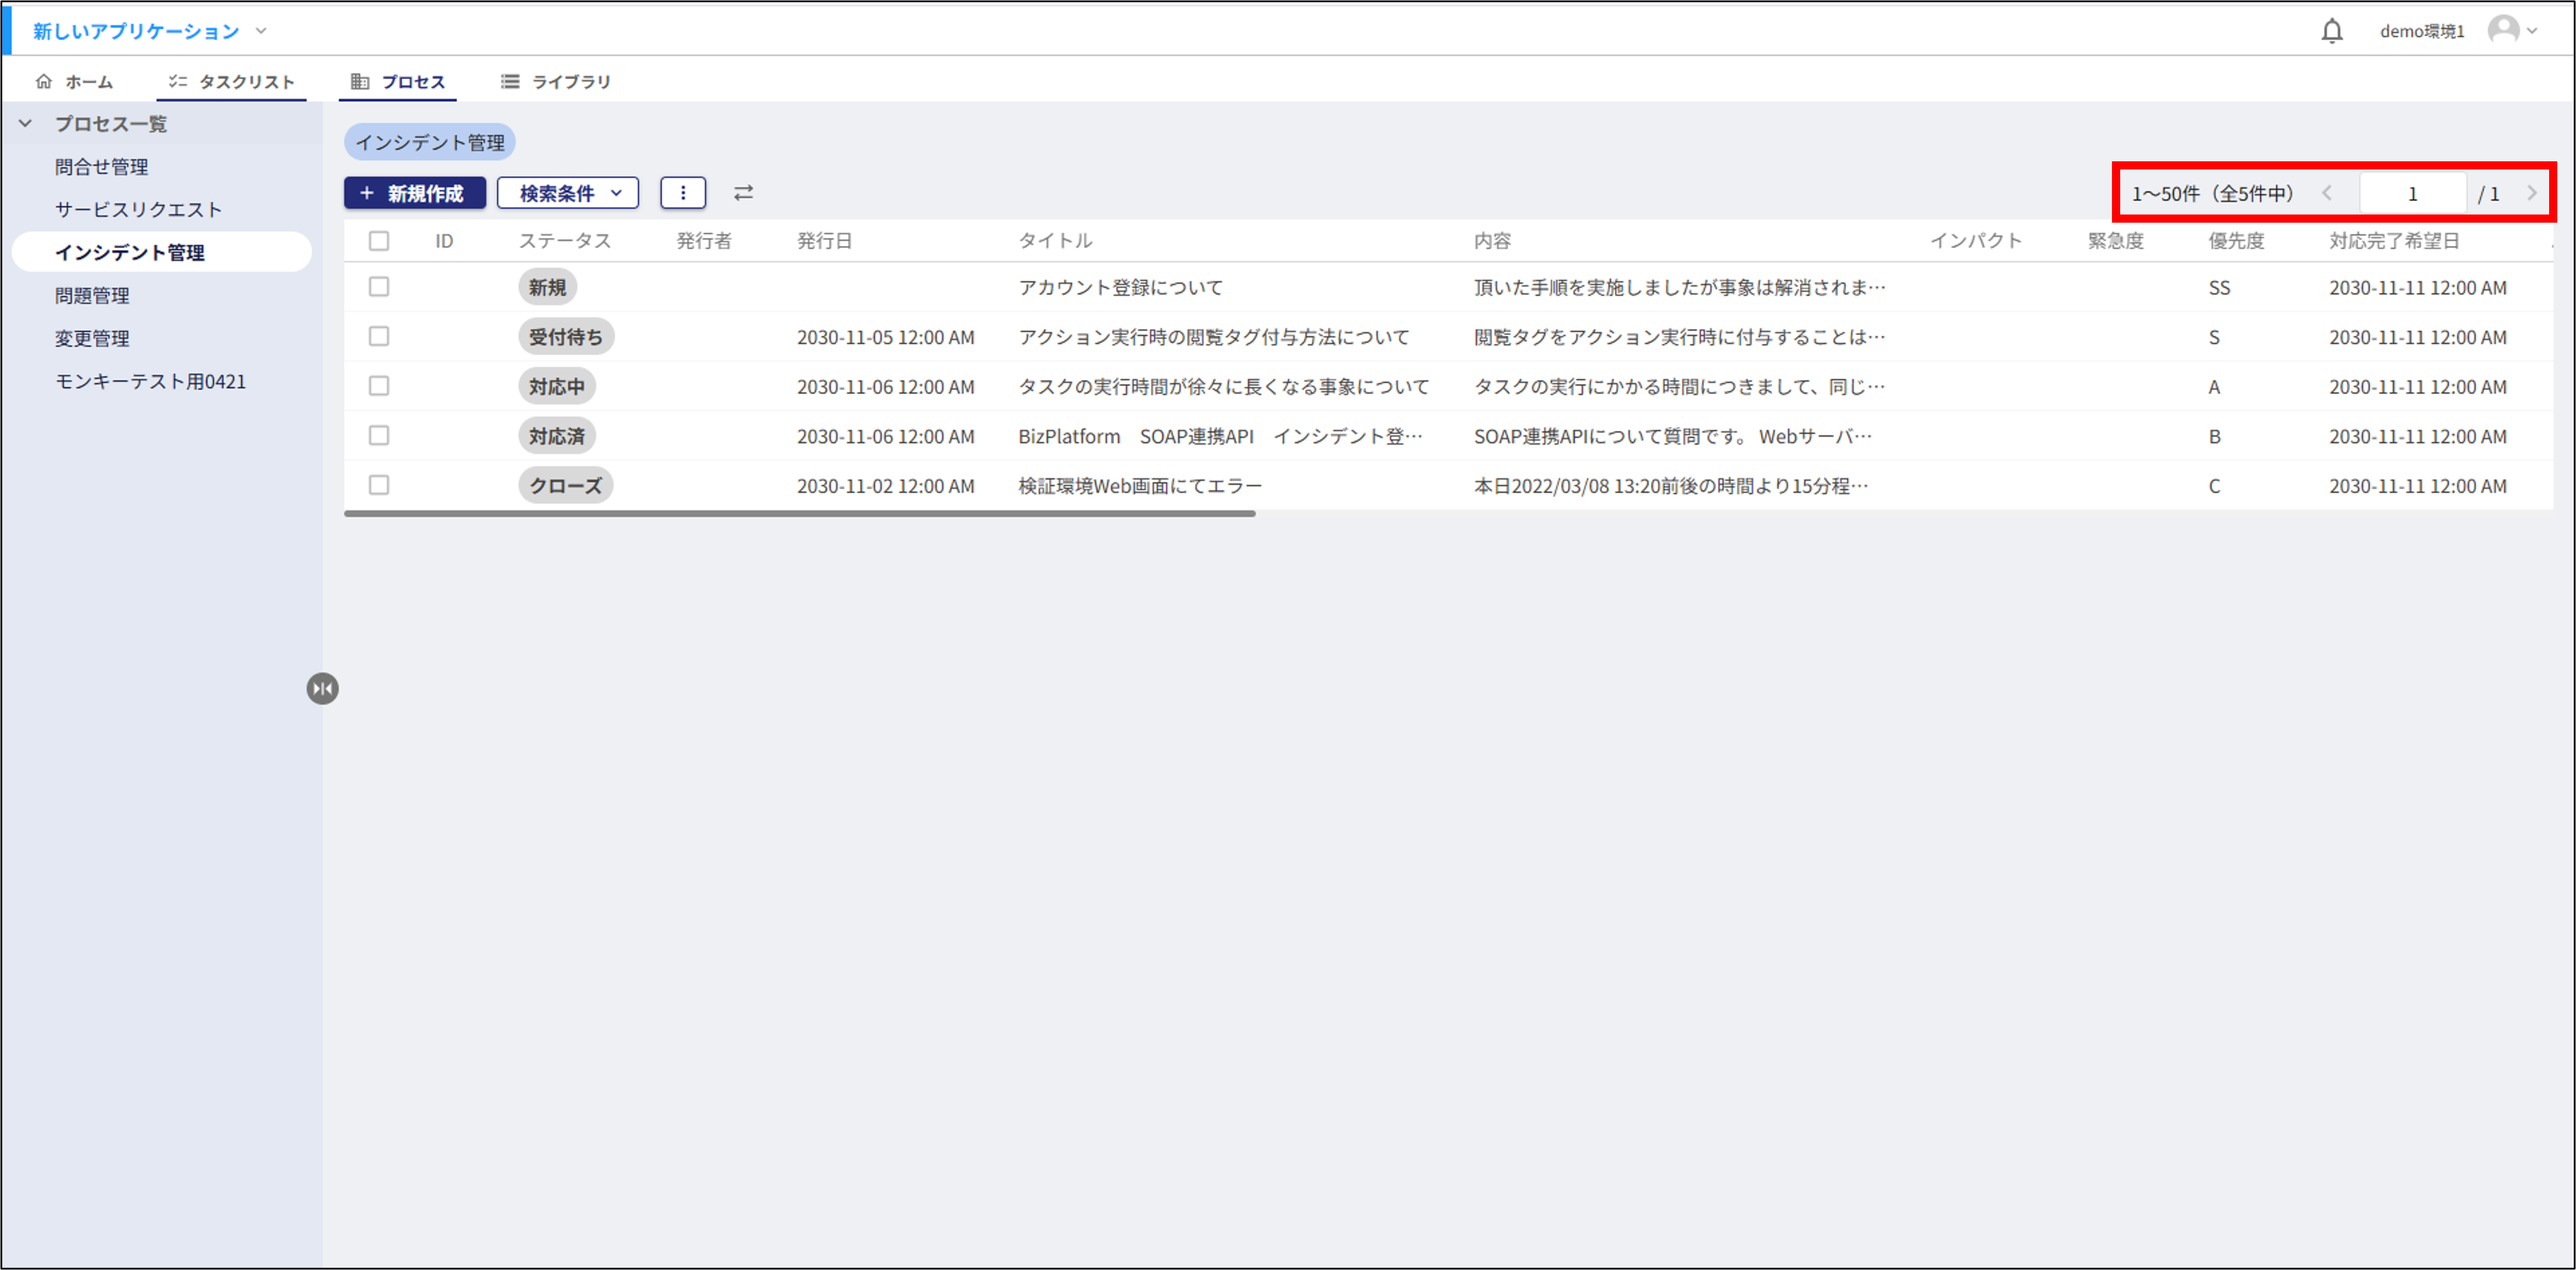Viewport: 2576px width, 1270px height.
Task: Click the page number input field
Action: [2412, 193]
